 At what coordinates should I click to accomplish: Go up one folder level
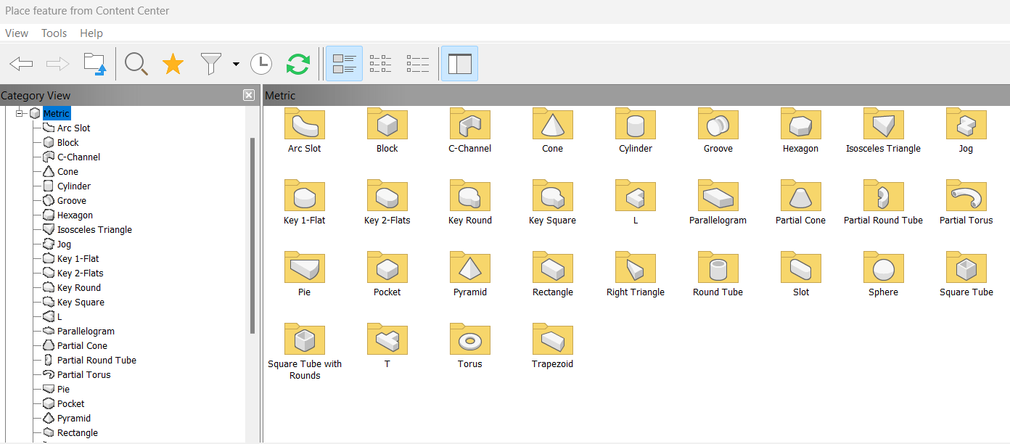pyautogui.click(x=94, y=64)
